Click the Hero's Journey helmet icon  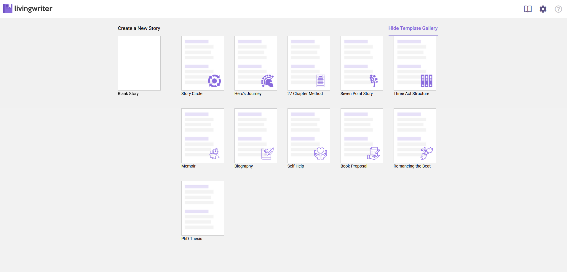click(x=267, y=81)
